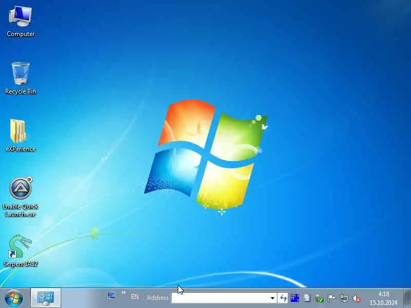This screenshot has width=411, height=308.
Task: Select Enable Quick Launch.exe icon
Action: [21, 197]
